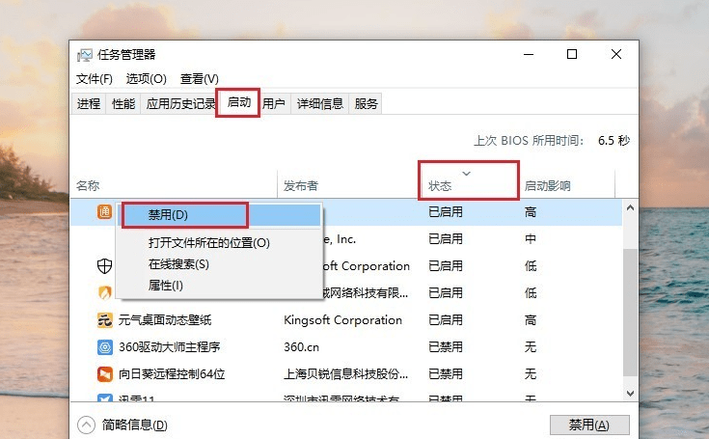Click the orange 通 app icon in first row
Image resolution: width=709 pixels, height=439 pixels.
point(104,211)
